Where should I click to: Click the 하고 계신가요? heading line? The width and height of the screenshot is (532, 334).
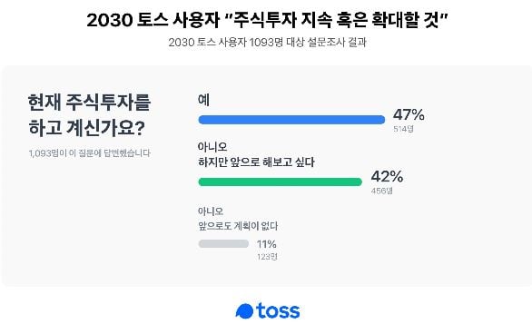(86, 128)
